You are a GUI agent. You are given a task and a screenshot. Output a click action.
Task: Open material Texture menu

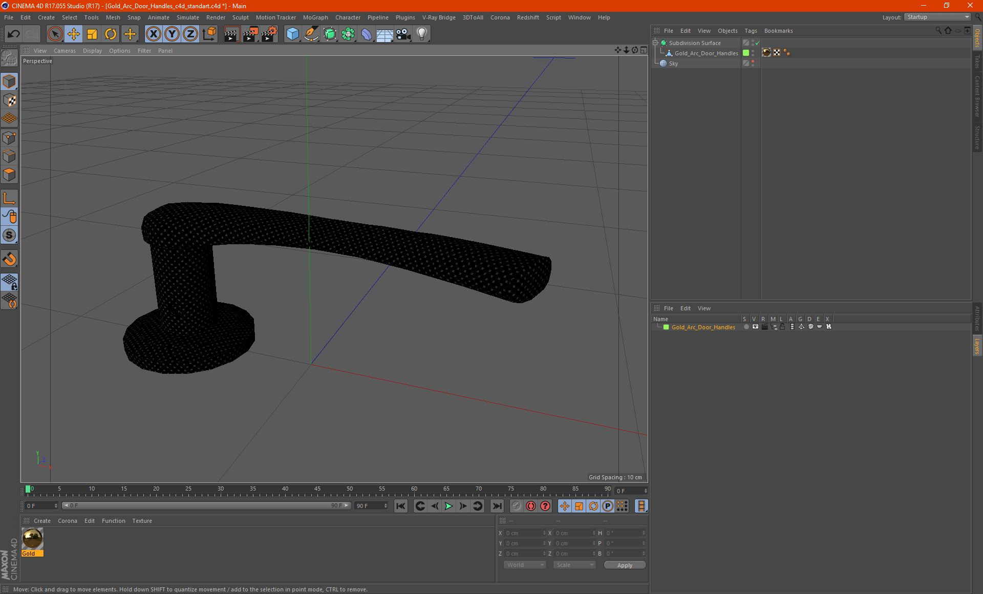tap(142, 521)
